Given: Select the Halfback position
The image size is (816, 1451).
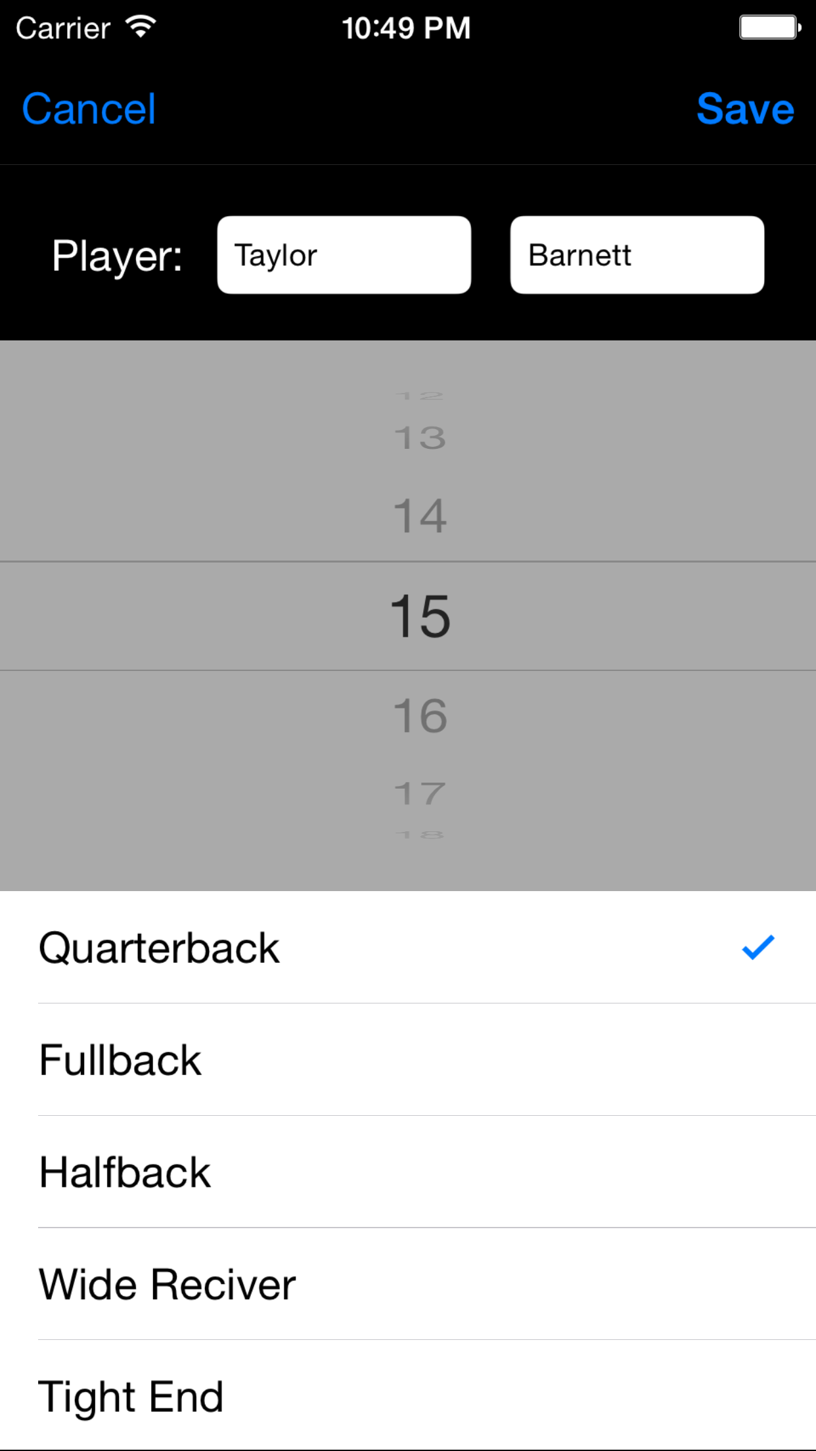Looking at the screenshot, I should point(125,1172).
